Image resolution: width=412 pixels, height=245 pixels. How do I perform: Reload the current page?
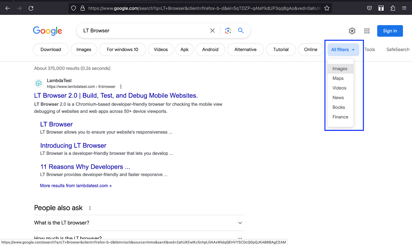point(31,8)
